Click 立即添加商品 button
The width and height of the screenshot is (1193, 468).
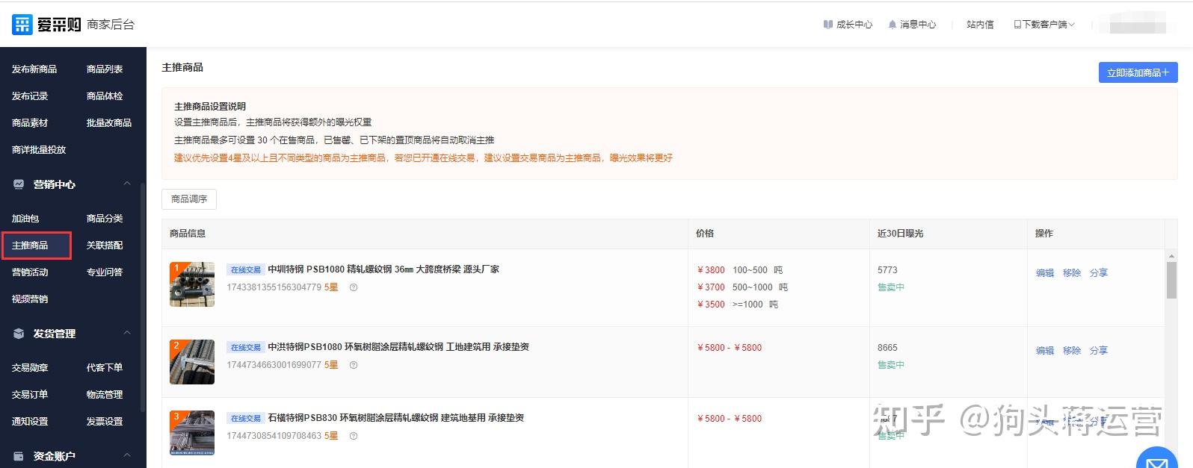pyautogui.click(x=1138, y=72)
